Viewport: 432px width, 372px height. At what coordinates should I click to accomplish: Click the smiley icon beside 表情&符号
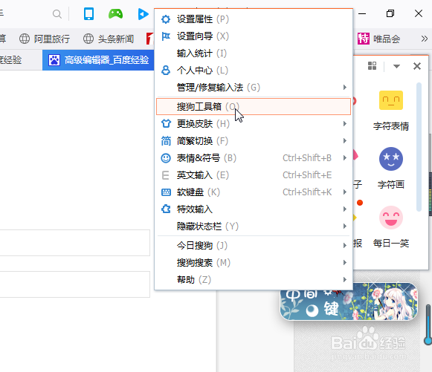pyautogui.click(x=166, y=158)
